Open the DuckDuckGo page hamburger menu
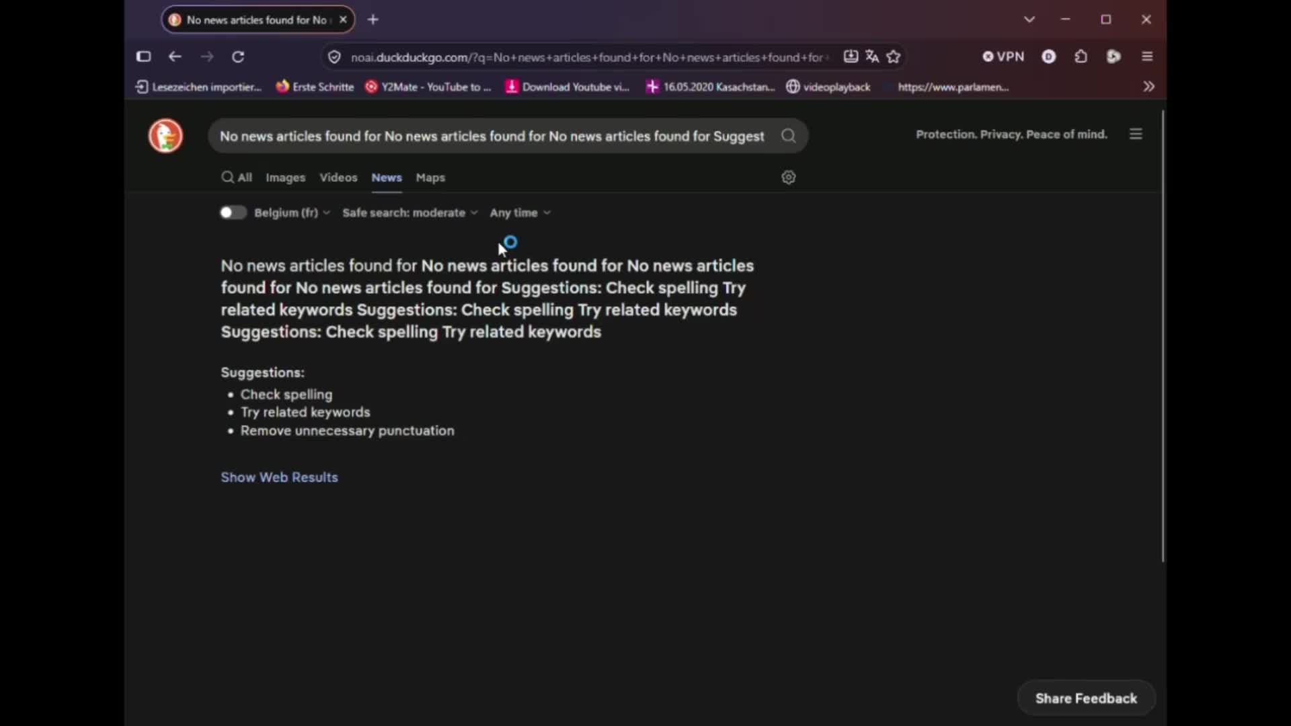1291x726 pixels. 1136,134
